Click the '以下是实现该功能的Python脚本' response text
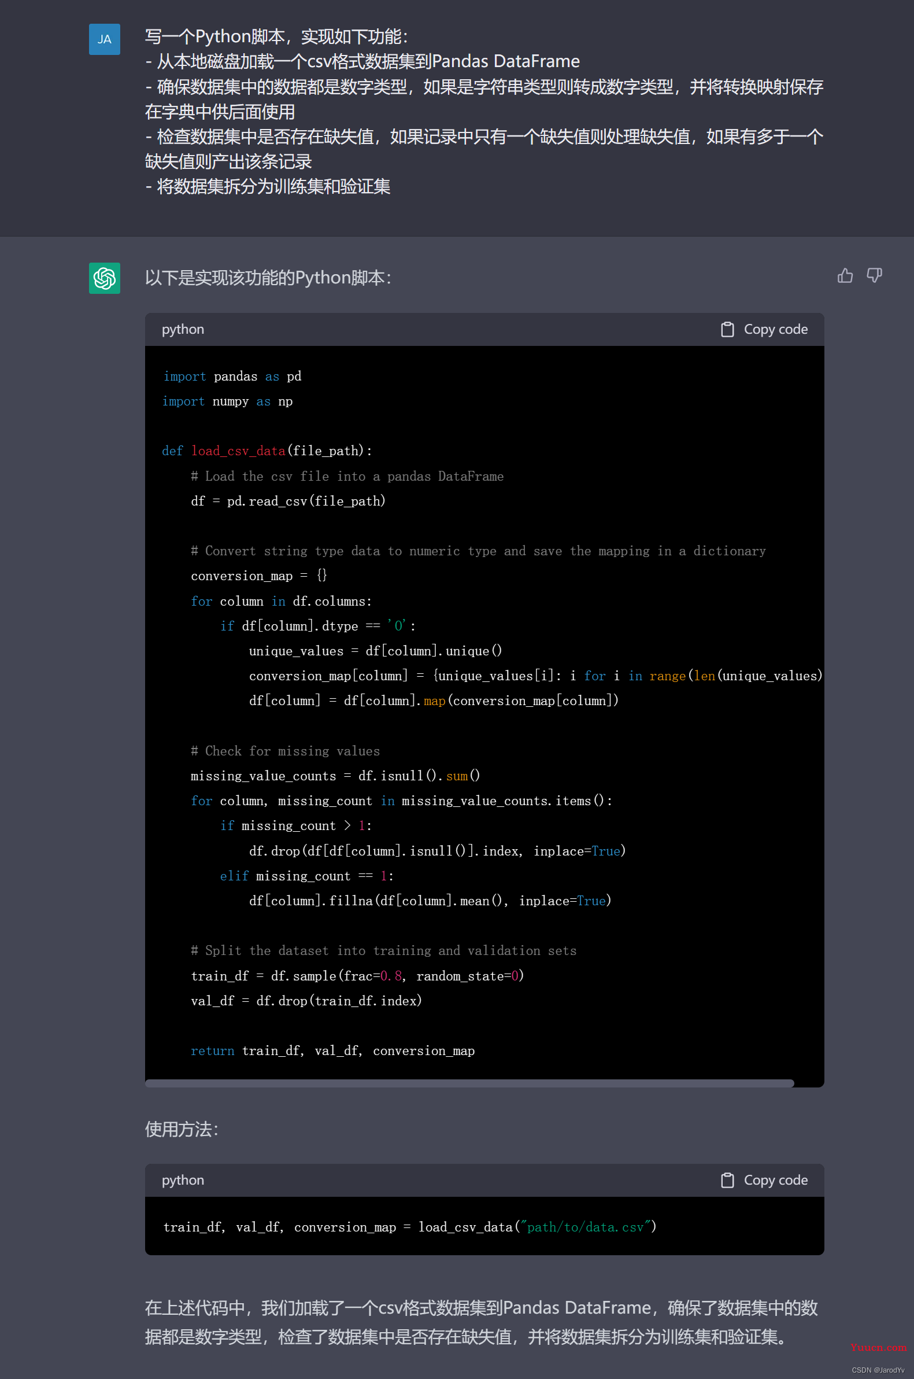 (268, 278)
